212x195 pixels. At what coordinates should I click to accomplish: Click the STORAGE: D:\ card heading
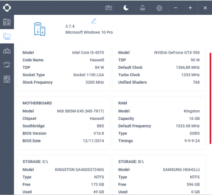coord(131,162)
